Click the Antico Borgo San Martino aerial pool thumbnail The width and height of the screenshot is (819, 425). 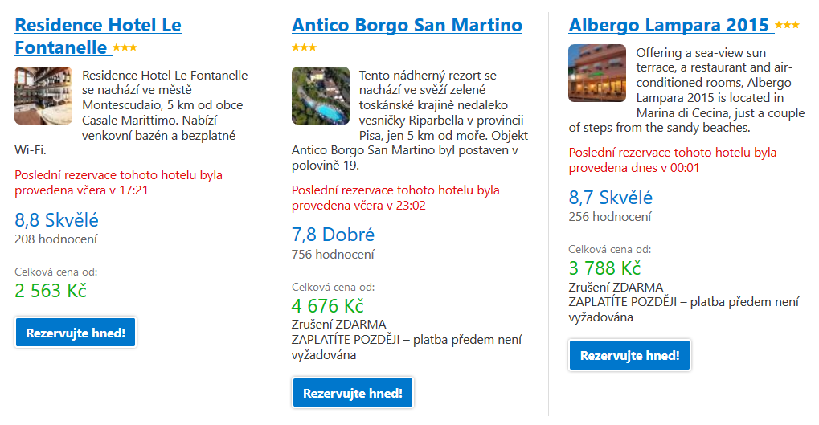(x=320, y=96)
